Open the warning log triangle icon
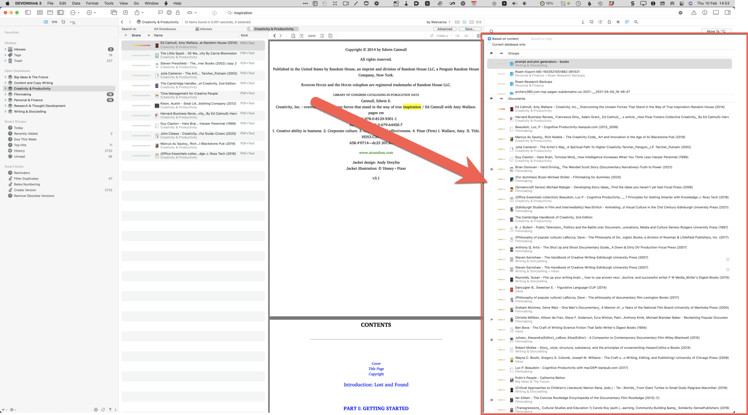748x415 pixels. point(694,12)
